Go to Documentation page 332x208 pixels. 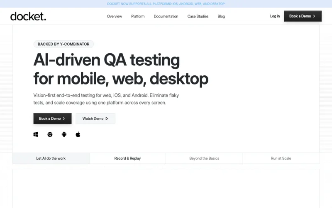click(166, 16)
